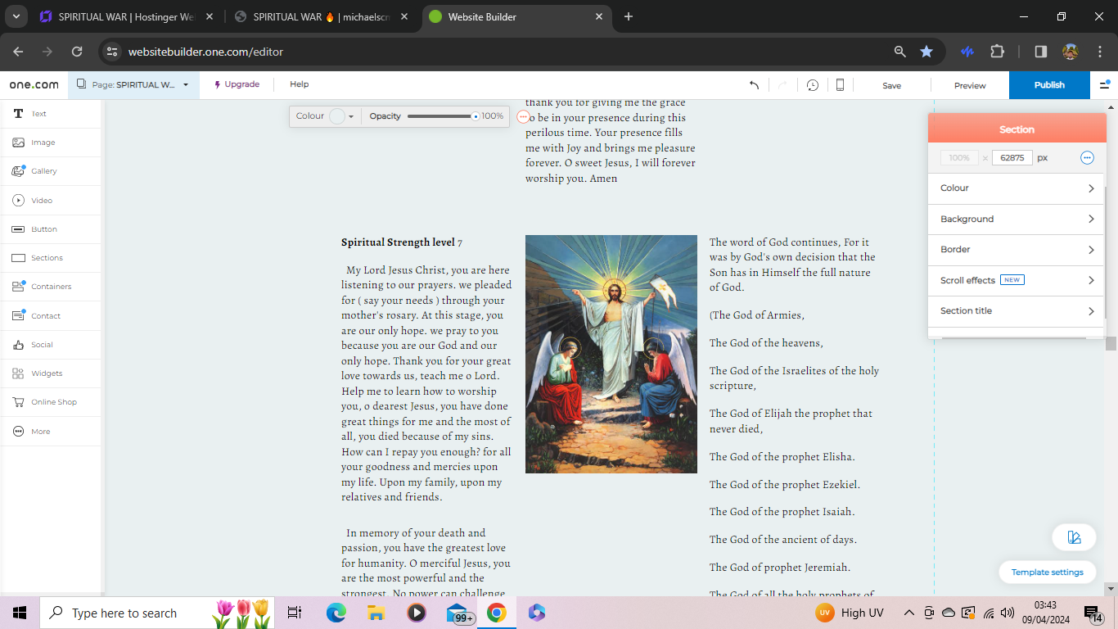
Task: Open the zoom magnifier in the address bar
Action: click(x=900, y=52)
